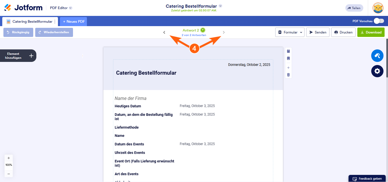Screen dimensions: 388x182
Task: Expand the form title chevron
Action: pyautogui.click(x=221, y=6)
